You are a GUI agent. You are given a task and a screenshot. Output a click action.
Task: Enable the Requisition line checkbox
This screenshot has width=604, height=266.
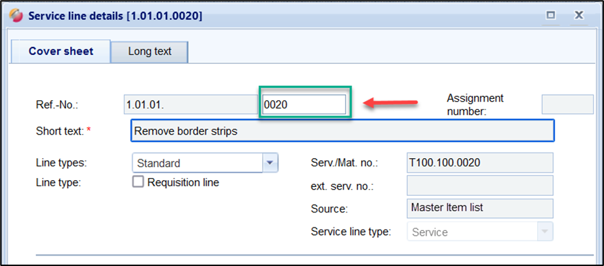[x=138, y=181]
